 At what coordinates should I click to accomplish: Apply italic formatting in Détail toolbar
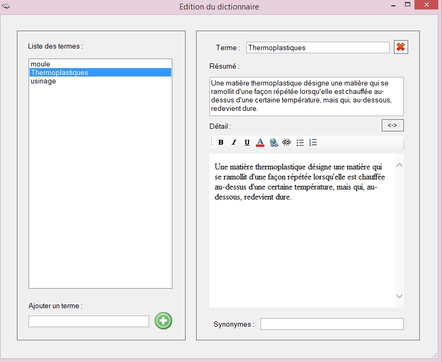point(234,142)
